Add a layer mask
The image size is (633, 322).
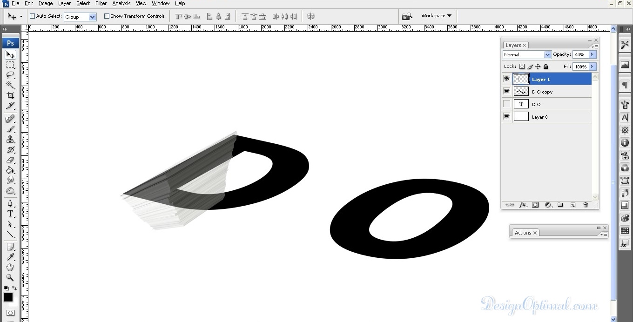tap(535, 205)
